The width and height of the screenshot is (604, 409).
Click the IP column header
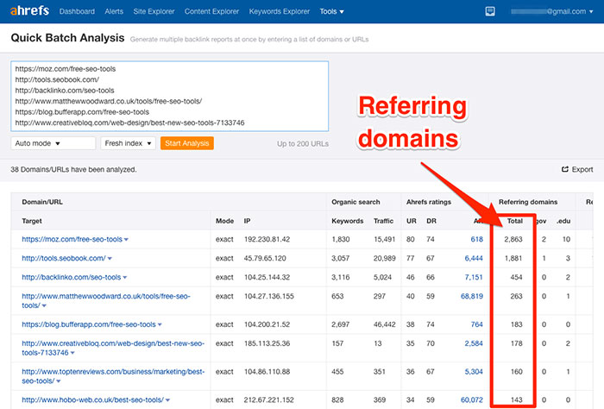[x=247, y=221]
